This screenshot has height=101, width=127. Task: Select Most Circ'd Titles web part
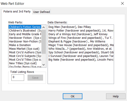coord(25,60)
